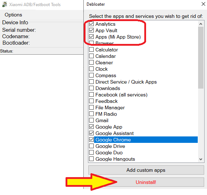
Task: Check the Cleaner checkbox
Action: coord(91,62)
